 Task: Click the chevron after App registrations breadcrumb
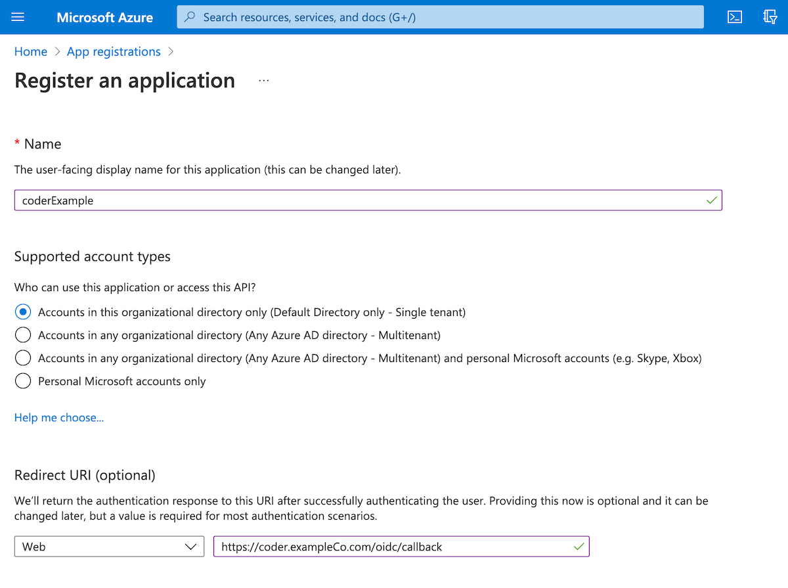171,51
